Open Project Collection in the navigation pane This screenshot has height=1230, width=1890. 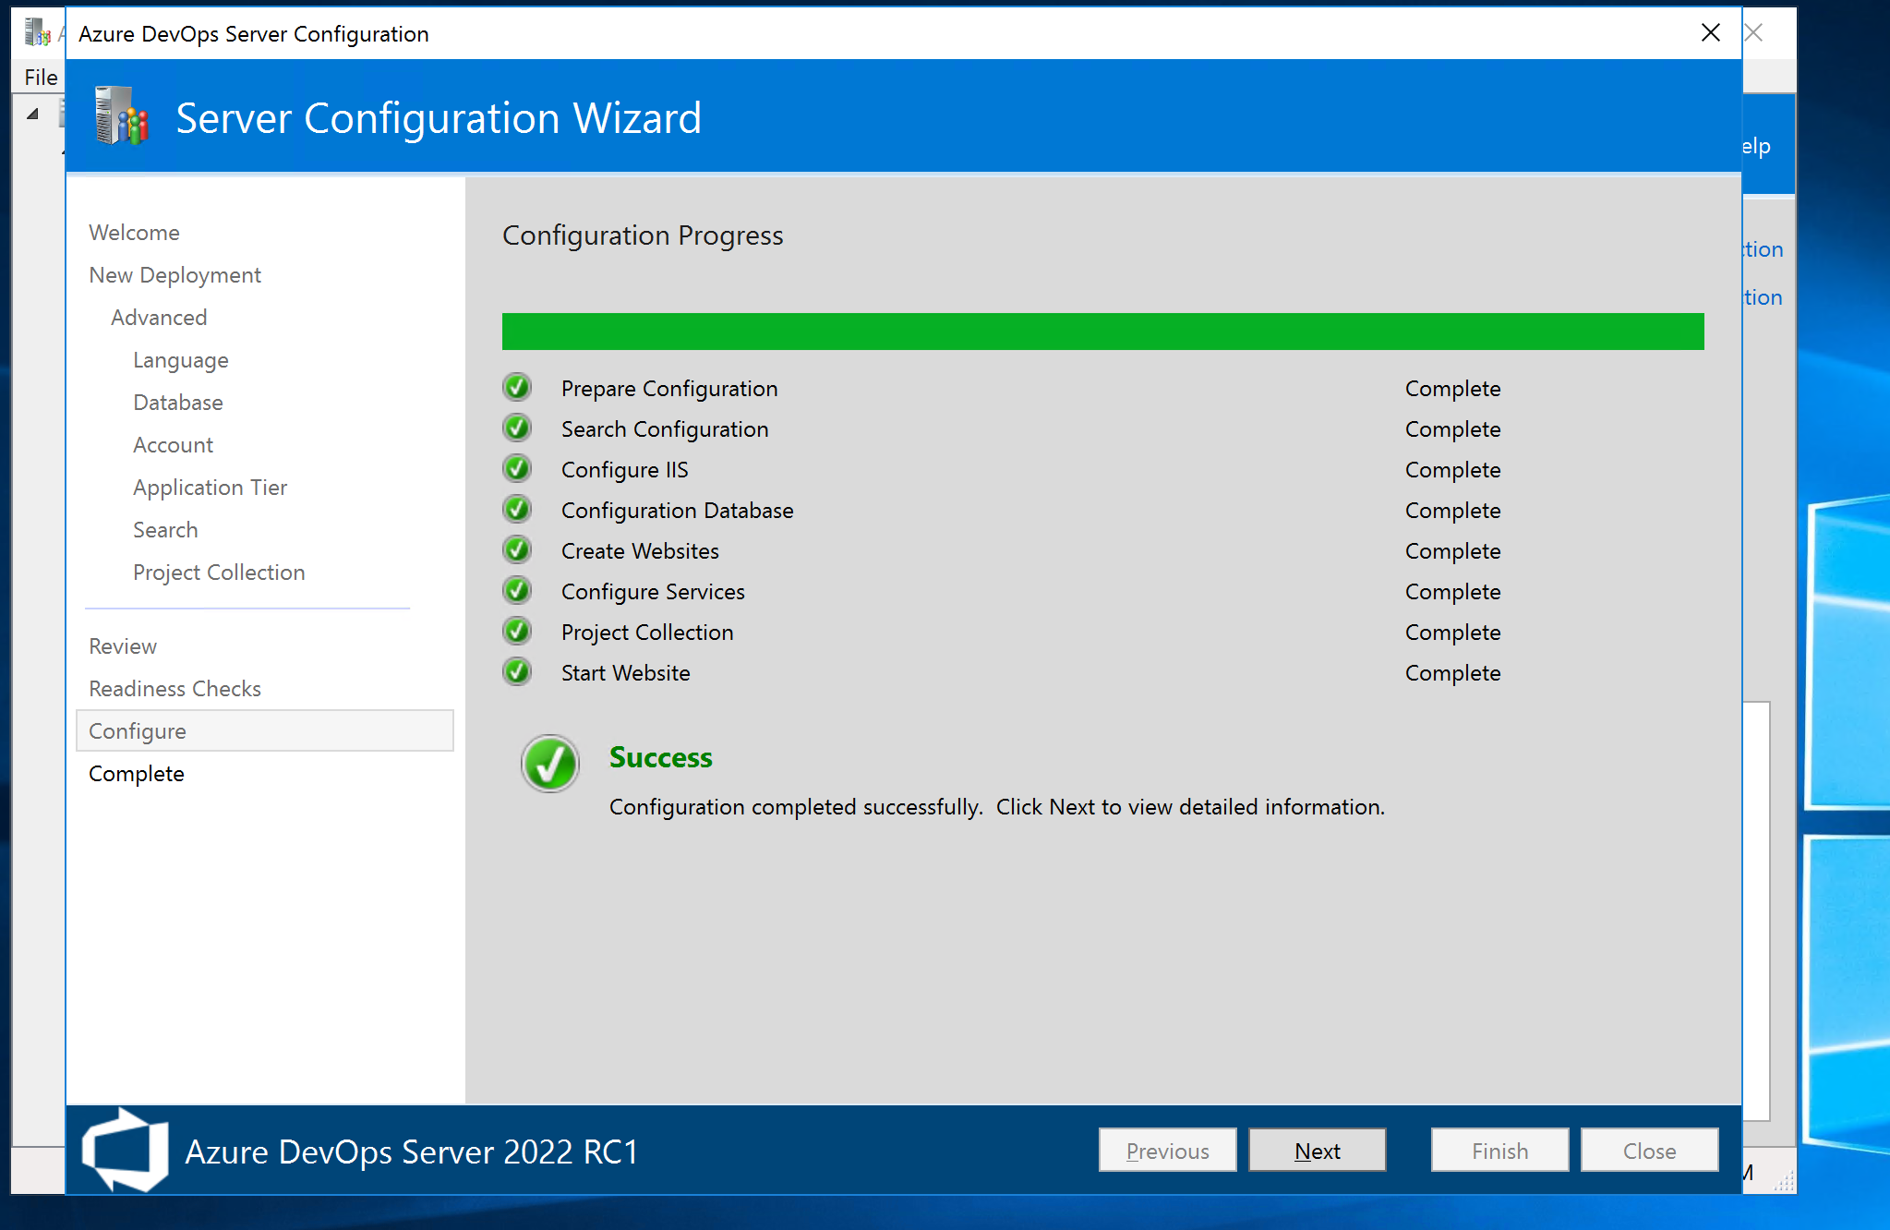point(219,573)
